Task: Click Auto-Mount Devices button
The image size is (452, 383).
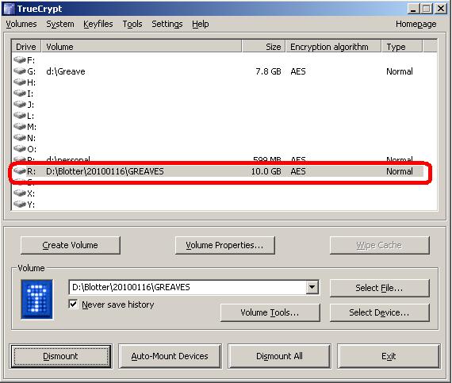Action: [170, 356]
